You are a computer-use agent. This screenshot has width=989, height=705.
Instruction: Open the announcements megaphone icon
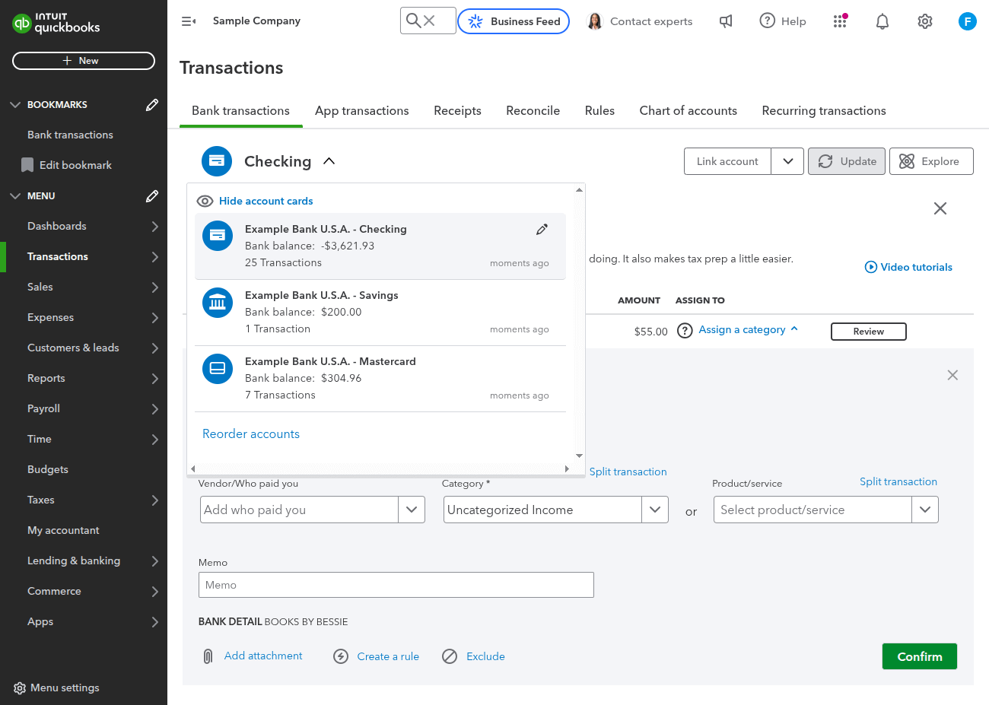pyautogui.click(x=726, y=21)
